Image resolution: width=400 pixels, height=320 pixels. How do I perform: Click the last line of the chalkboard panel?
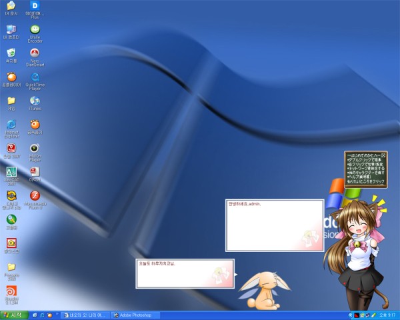[366, 182]
